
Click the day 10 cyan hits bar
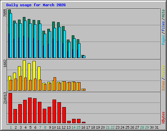pyautogui.click(x=55, y=43)
